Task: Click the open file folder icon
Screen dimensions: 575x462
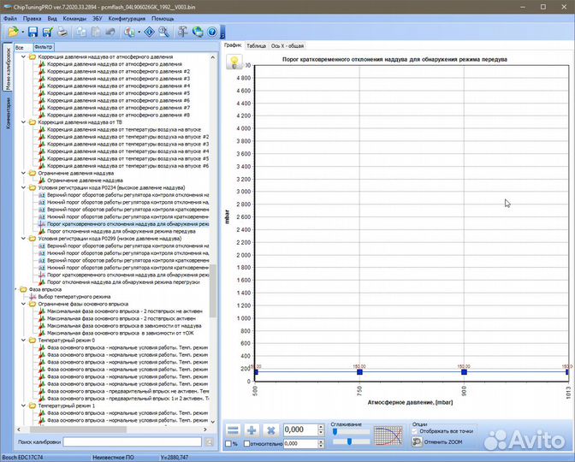Action: click(13, 32)
